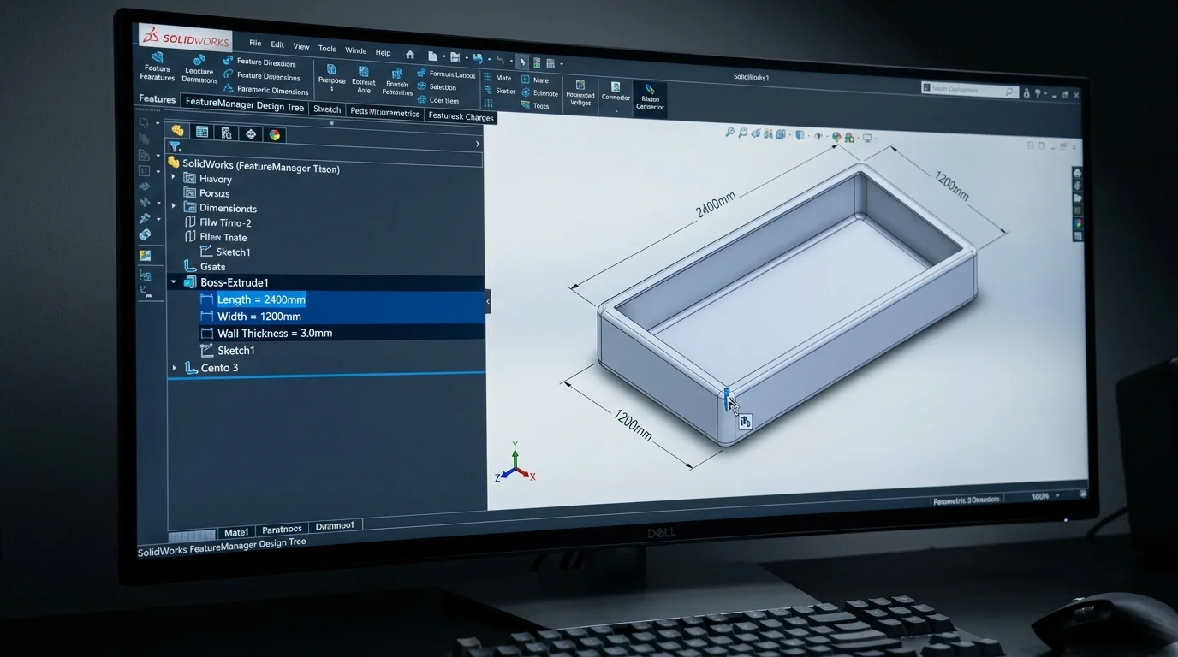Click the Pocanreded Voltges ribbon icon
Screen dimensions: 1178x657
[580, 93]
